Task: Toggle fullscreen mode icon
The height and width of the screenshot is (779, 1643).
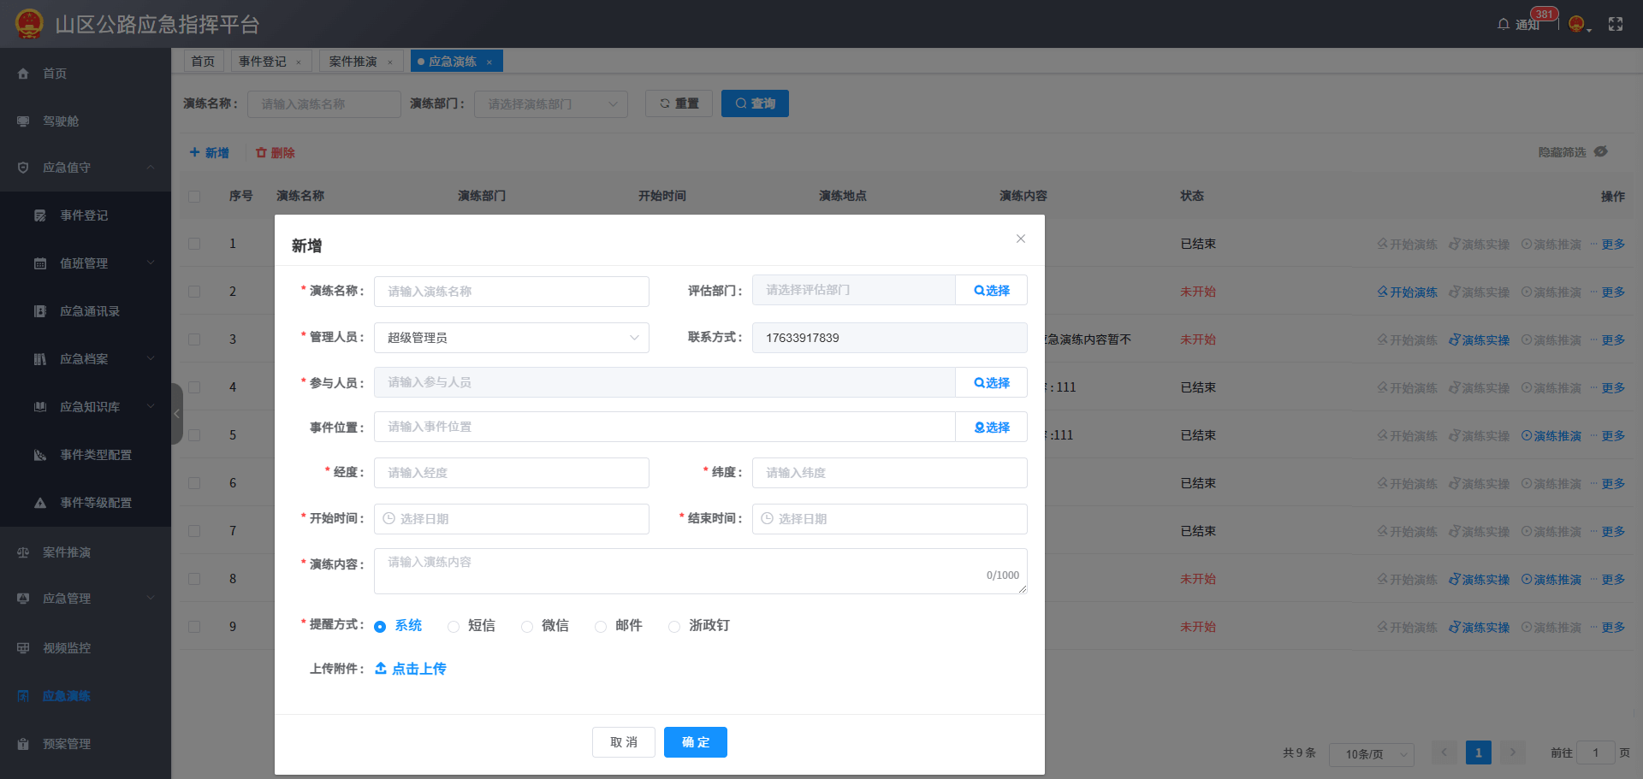Action: point(1616,24)
